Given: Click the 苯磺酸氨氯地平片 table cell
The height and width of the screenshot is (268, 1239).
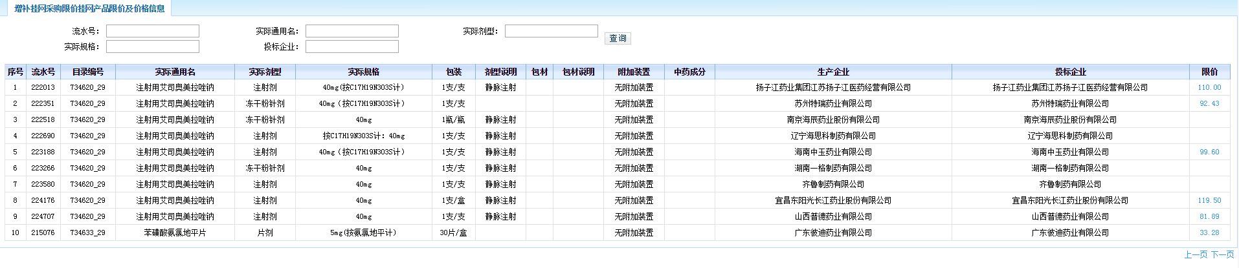Looking at the screenshot, I should pos(175,232).
